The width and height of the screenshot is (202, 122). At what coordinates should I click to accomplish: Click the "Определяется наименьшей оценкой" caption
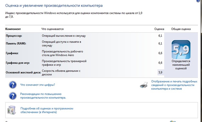181,65
